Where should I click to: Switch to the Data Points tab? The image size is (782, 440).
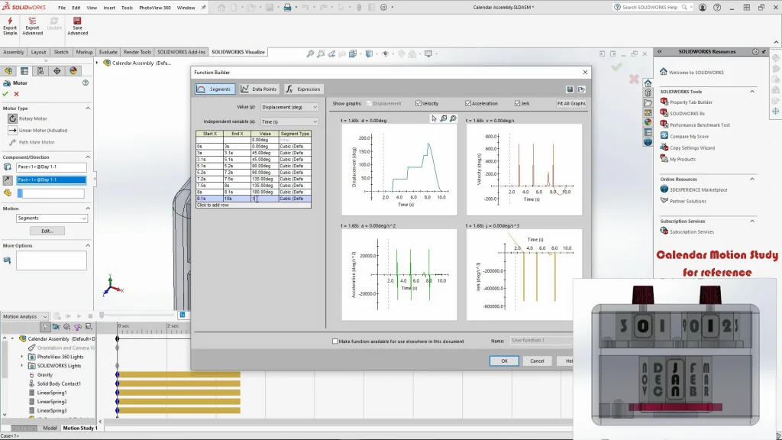(259, 89)
